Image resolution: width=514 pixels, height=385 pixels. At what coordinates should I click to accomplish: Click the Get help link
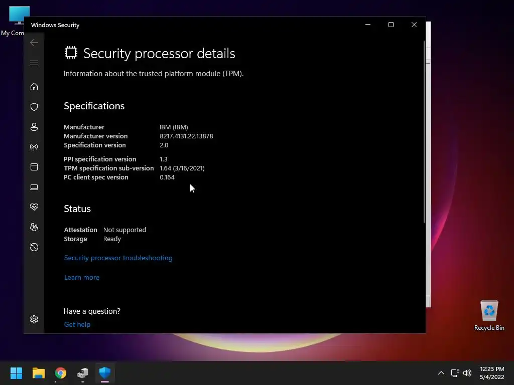tap(77, 324)
